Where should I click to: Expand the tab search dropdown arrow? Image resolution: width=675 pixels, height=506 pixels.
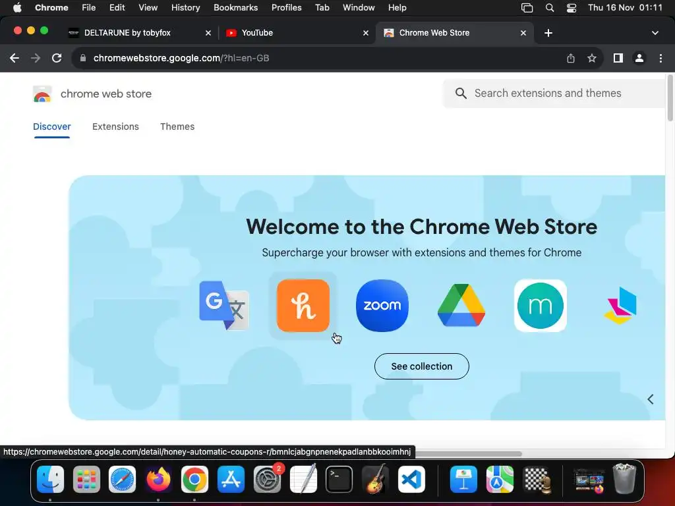point(655,33)
